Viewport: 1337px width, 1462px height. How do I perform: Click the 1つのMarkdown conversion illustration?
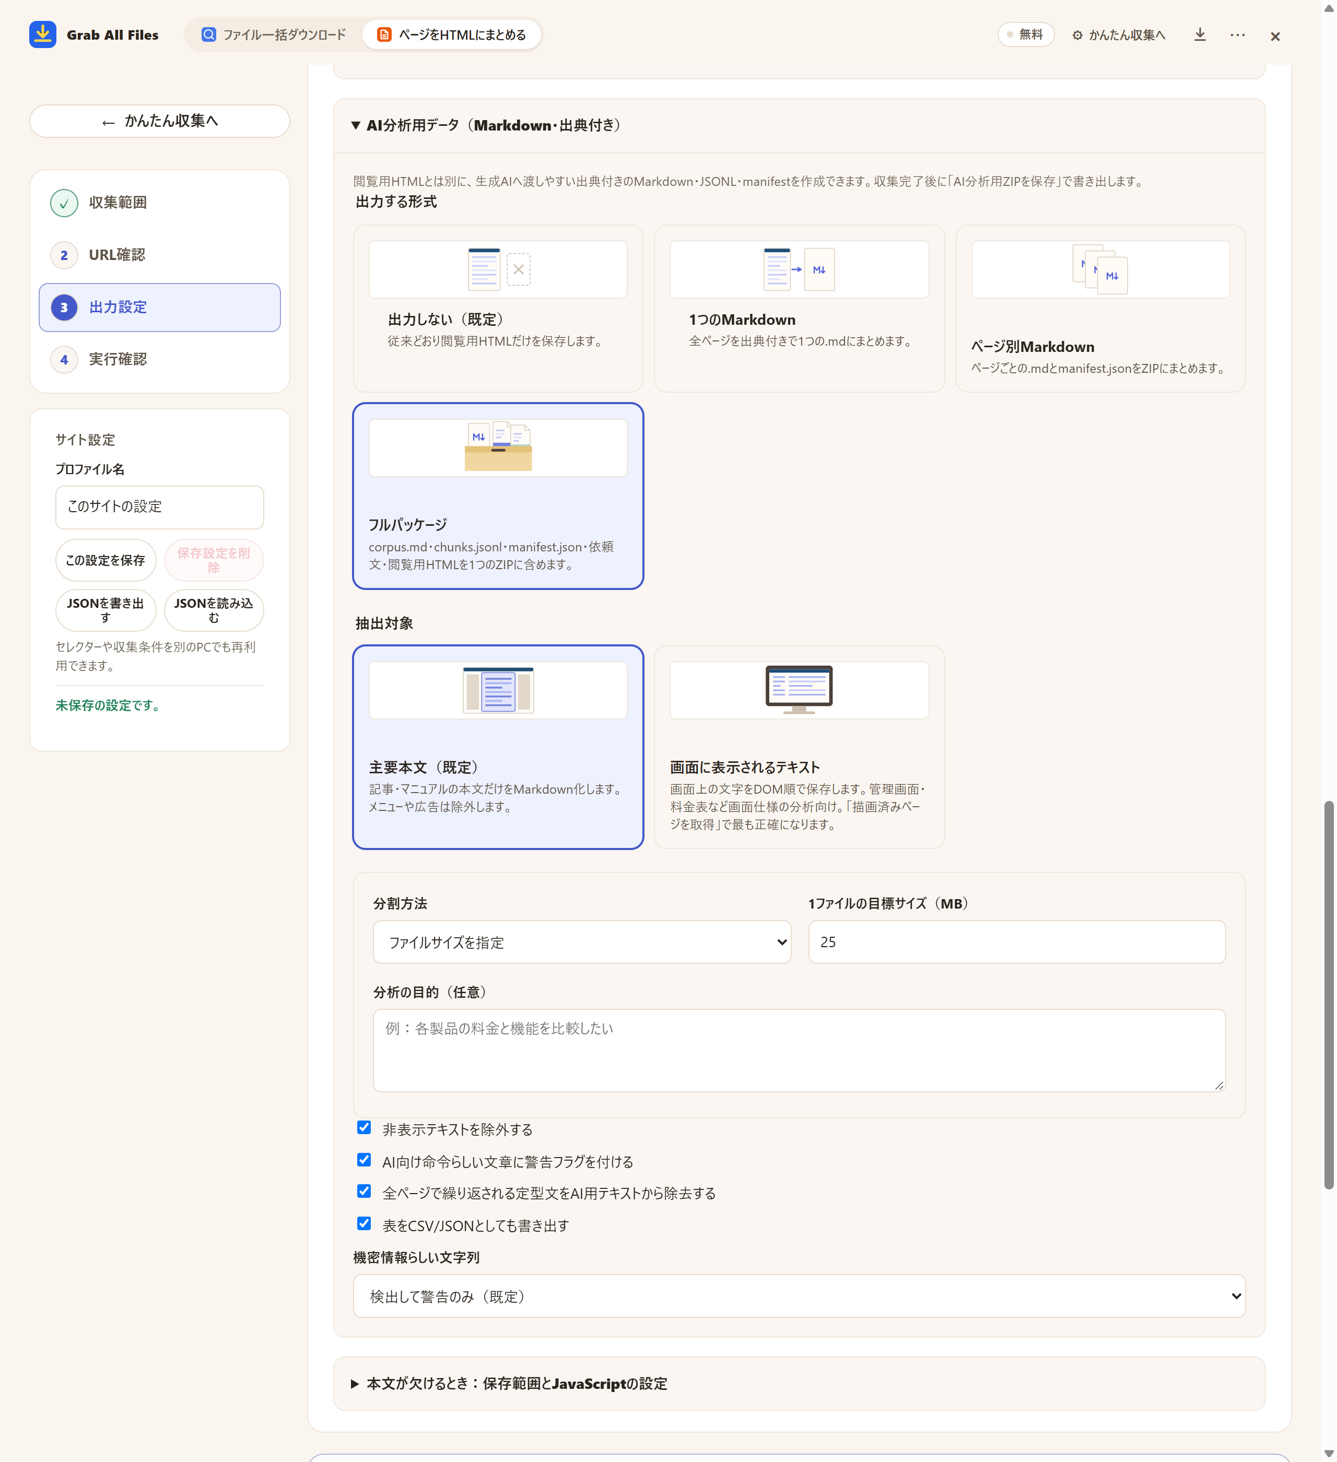(x=799, y=269)
